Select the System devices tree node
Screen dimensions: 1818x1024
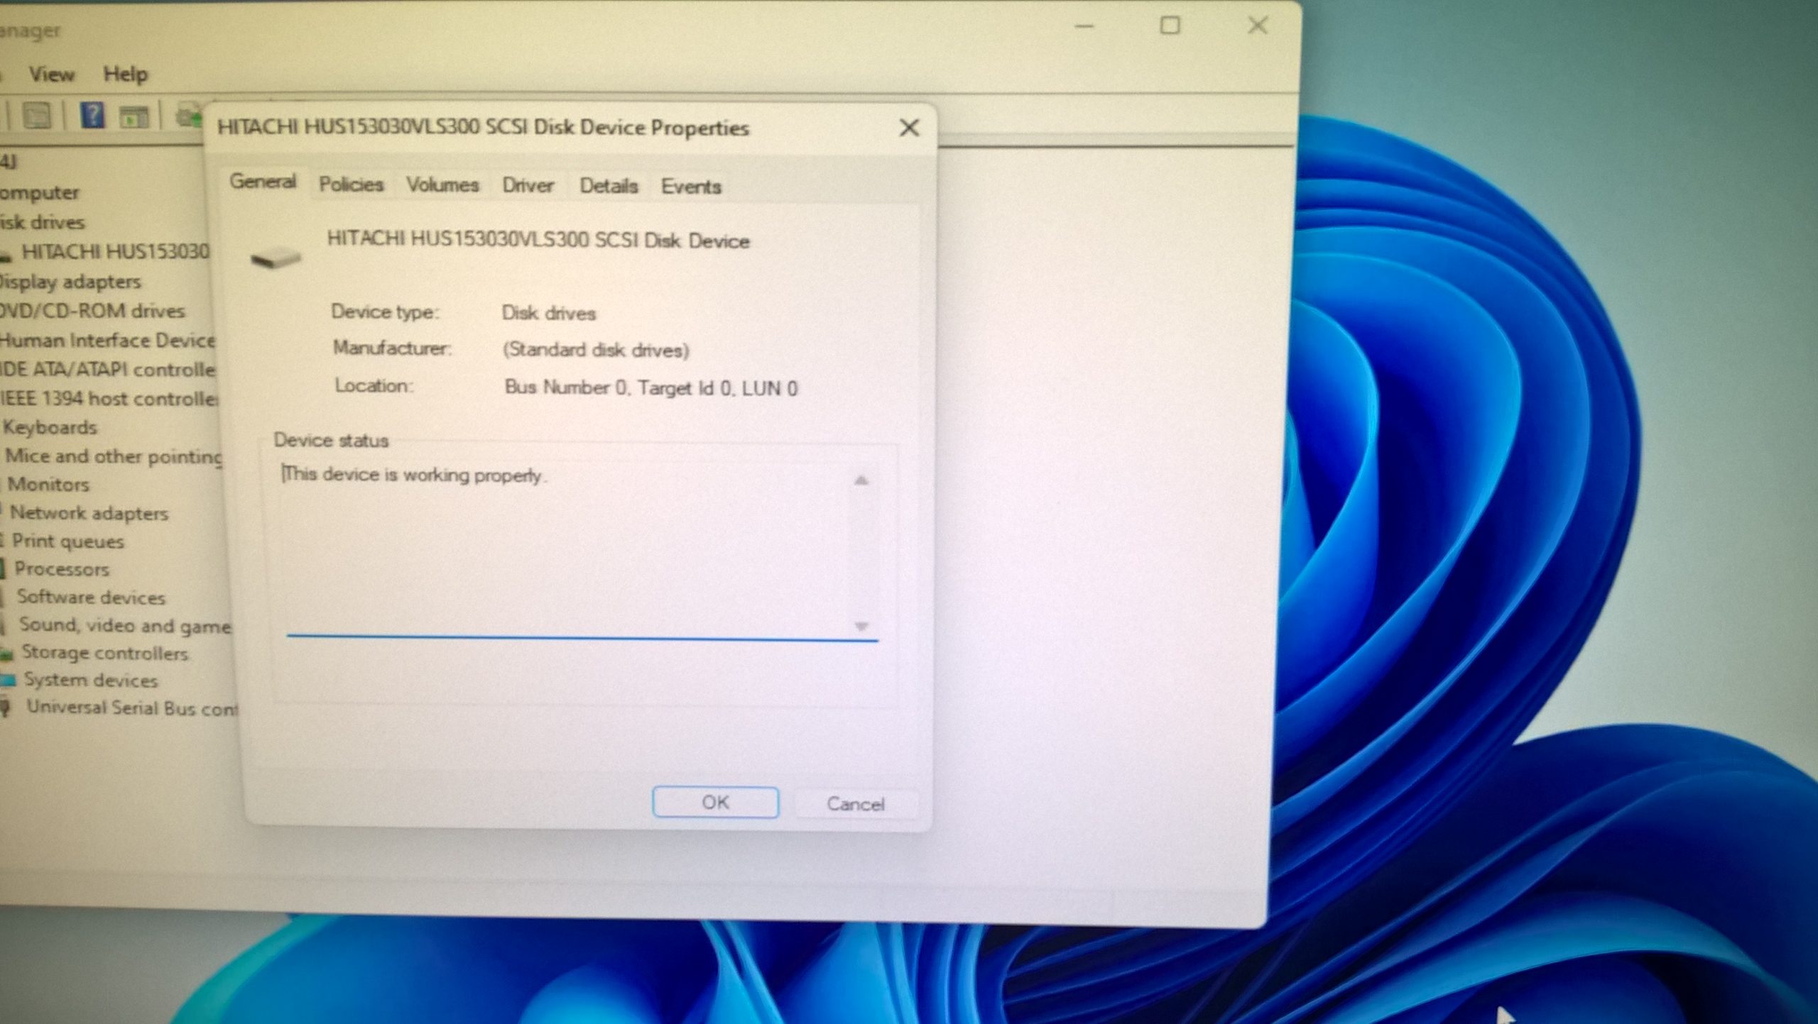coord(91,681)
